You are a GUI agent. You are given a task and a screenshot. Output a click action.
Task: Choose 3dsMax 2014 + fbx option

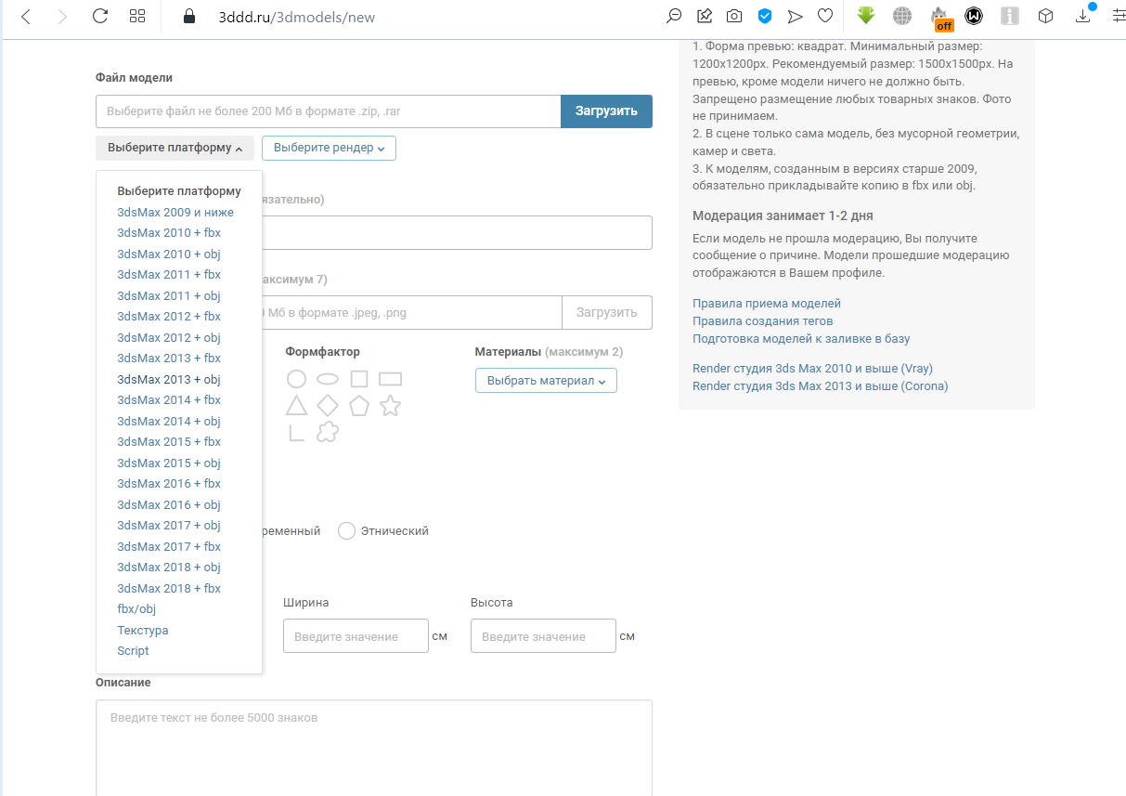(169, 400)
